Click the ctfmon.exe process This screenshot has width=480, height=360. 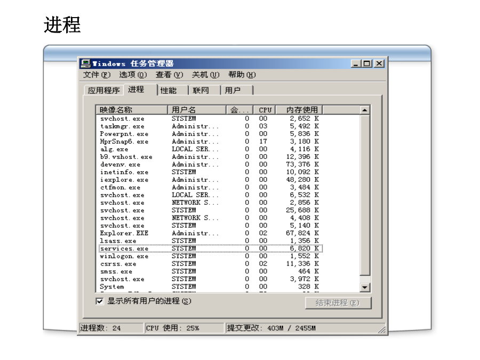(210, 187)
